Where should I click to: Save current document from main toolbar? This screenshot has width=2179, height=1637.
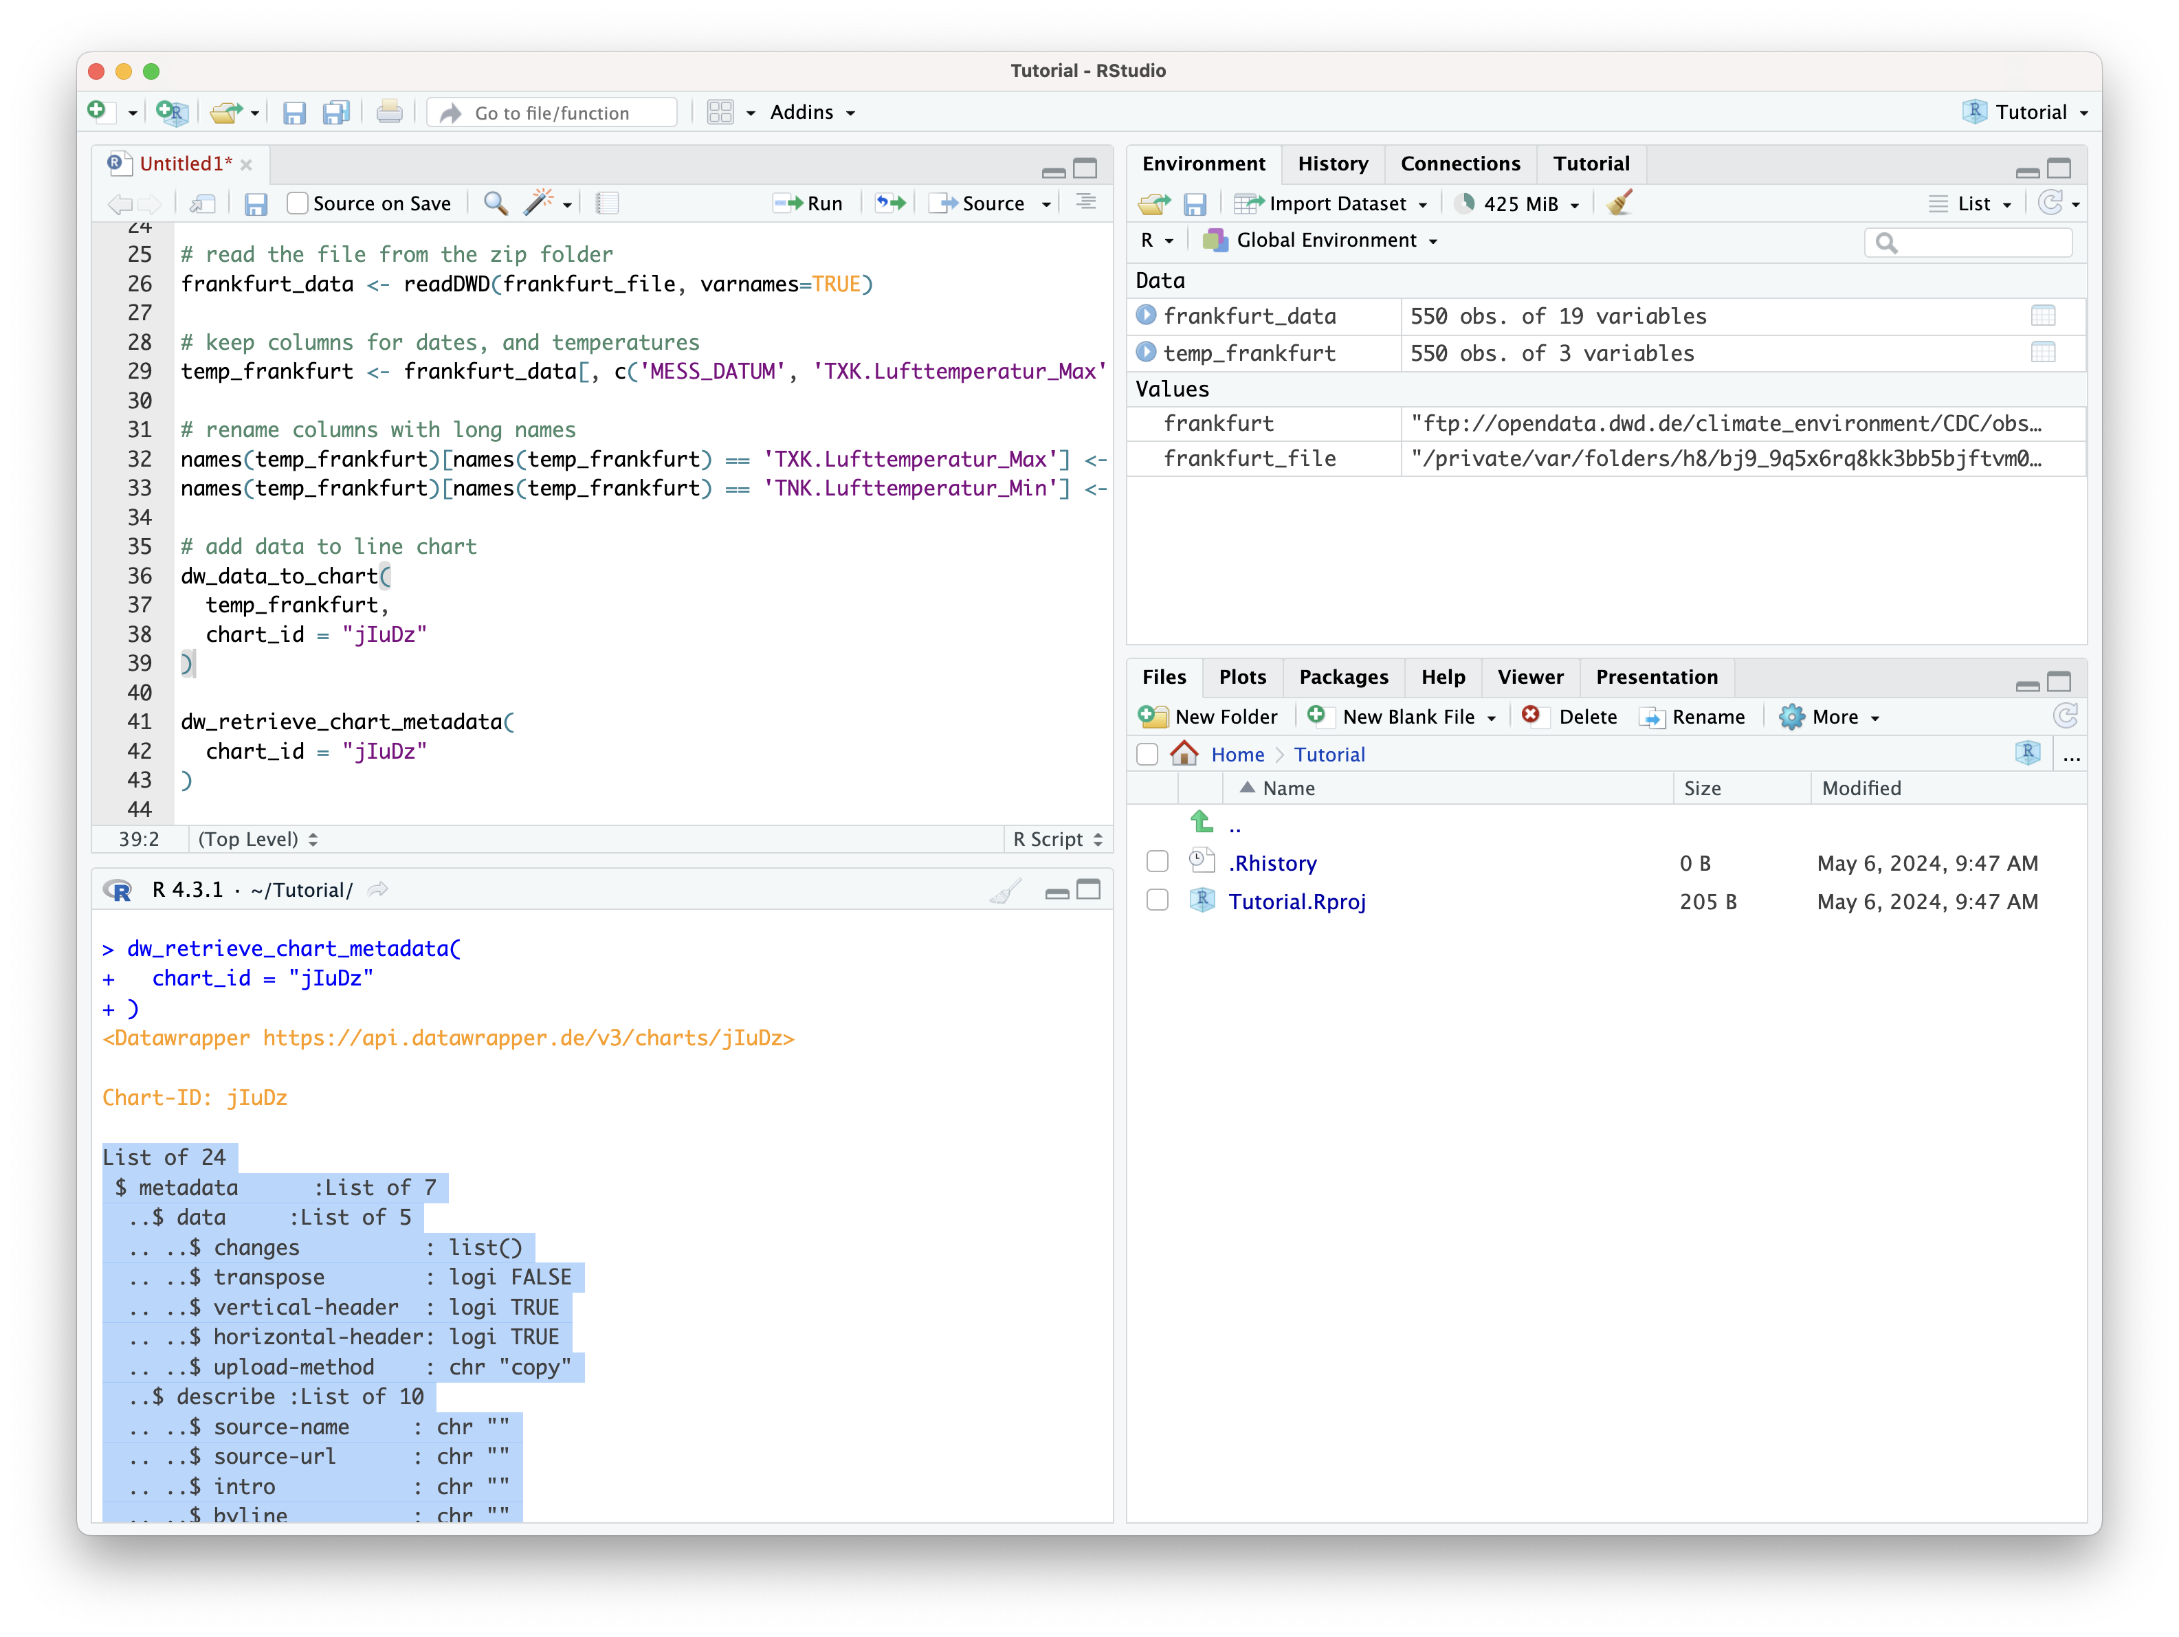pyautogui.click(x=294, y=113)
